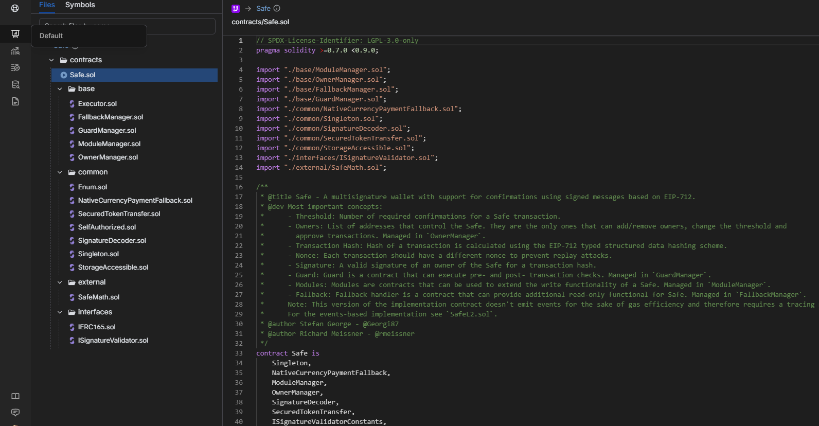Open StorageAccessible.sol file
This screenshot has width=819, height=426.
(113, 268)
